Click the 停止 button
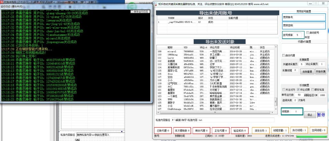The width and height of the screenshot is (329, 141). [x=310, y=115]
